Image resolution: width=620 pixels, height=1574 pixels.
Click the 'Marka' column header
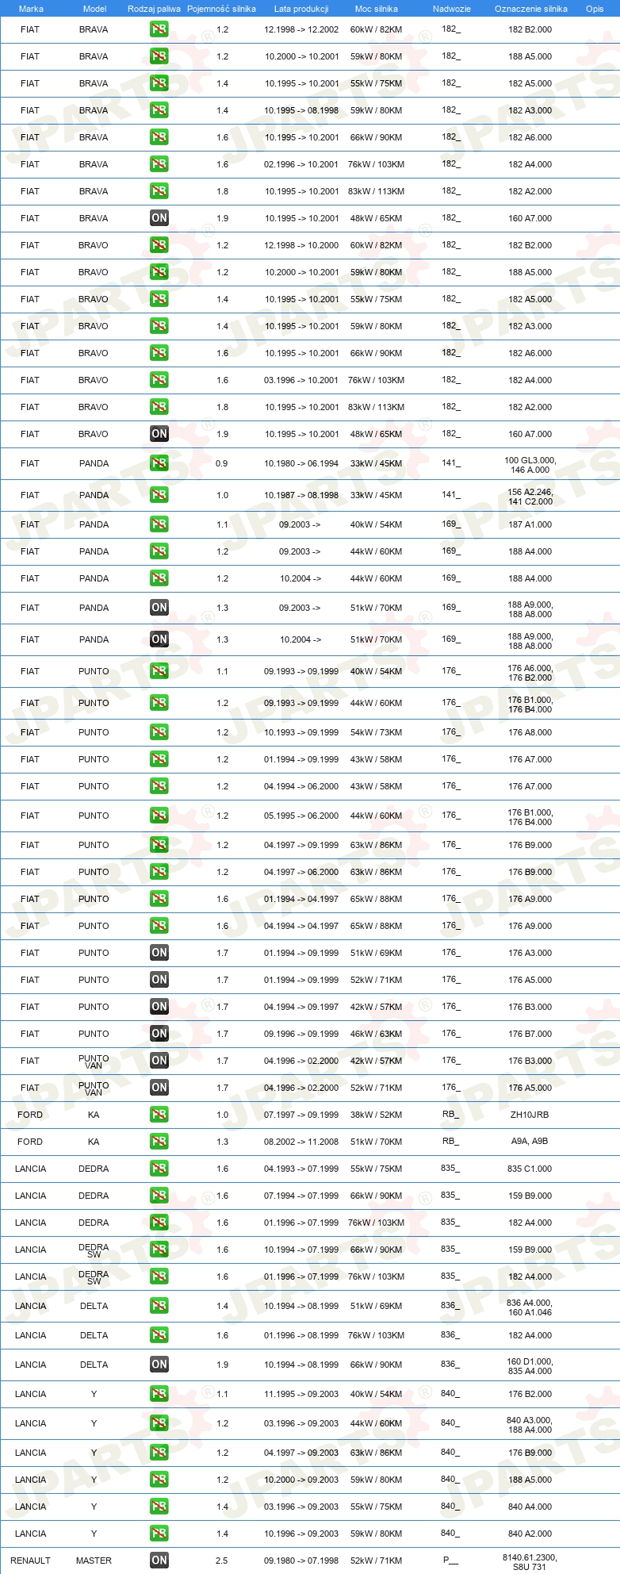pos(31,9)
